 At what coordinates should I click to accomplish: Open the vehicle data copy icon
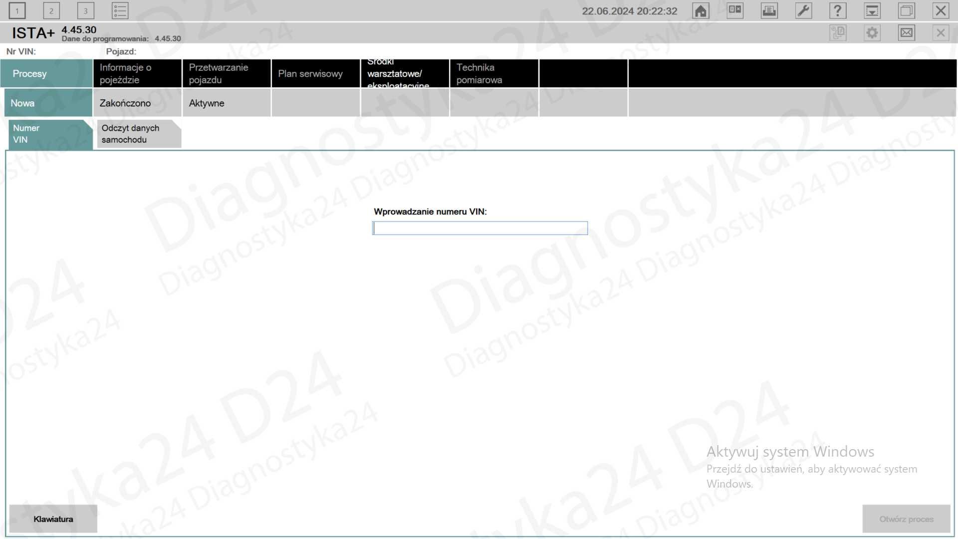point(838,33)
